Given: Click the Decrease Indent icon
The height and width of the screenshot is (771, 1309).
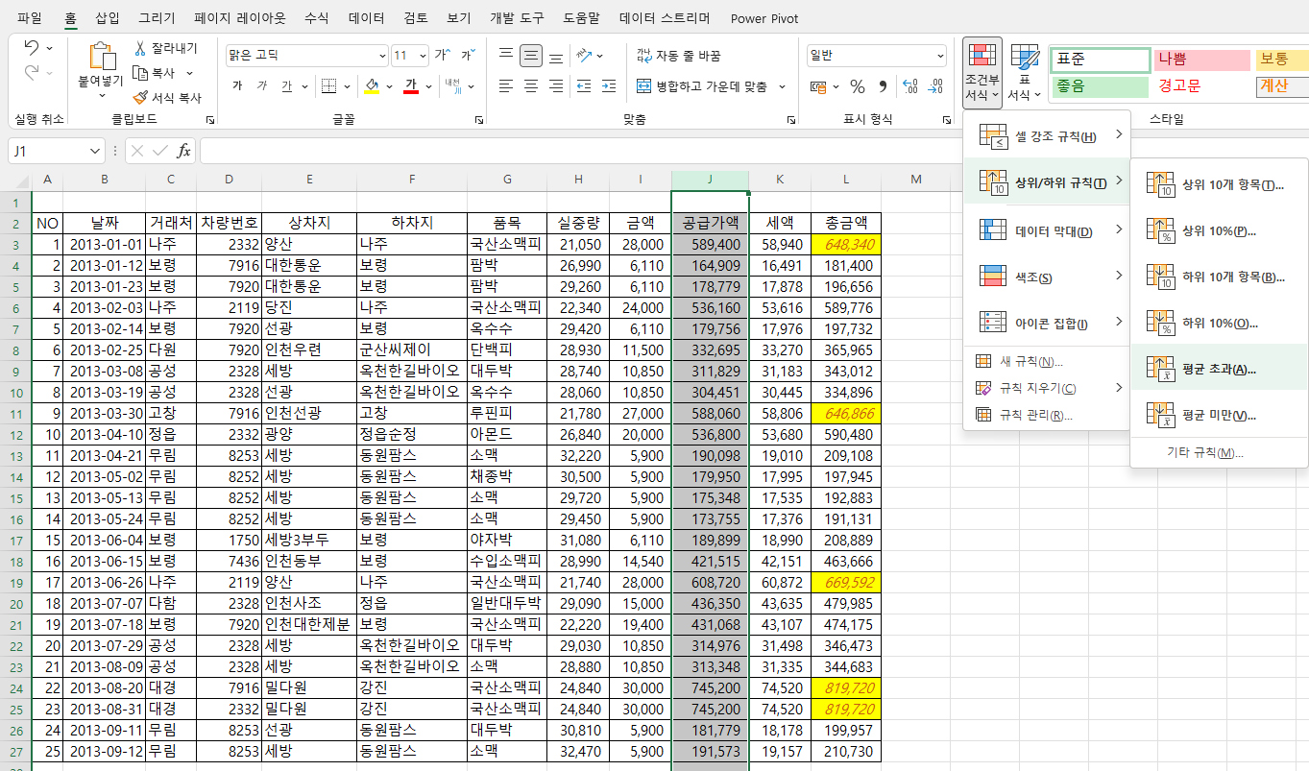Looking at the screenshot, I should (583, 86).
